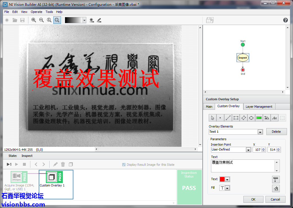This screenshot has height=208, width=293.
Task: Click the Zoom Out magnifier icon
Action: [42, 20]
